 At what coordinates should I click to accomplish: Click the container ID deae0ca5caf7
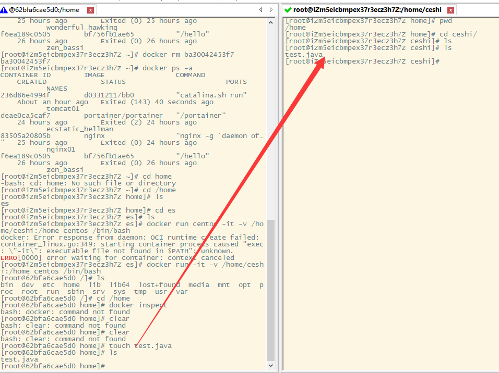point(26,116)
